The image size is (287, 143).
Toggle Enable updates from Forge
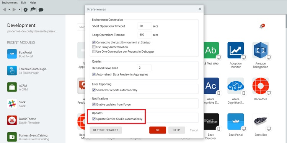point(94,104)
